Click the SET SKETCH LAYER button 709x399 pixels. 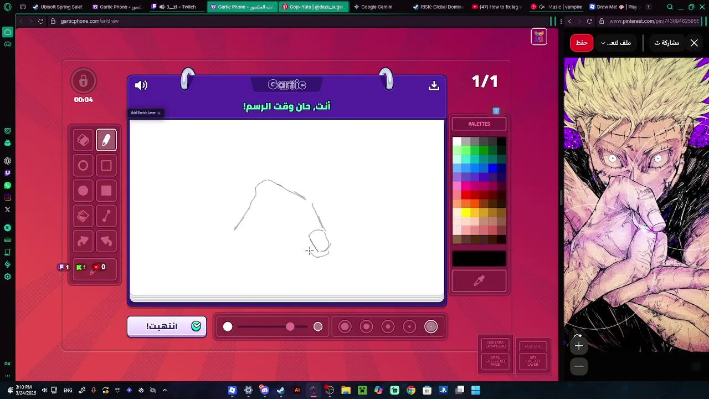[x=533, y=362]
